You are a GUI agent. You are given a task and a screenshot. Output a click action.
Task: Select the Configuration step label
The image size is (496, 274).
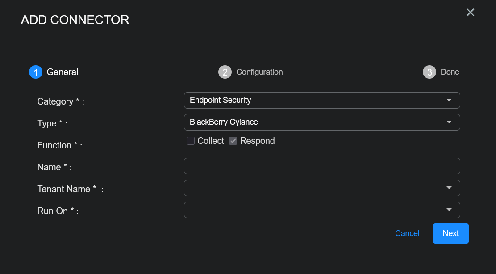[x=259, y=72]
